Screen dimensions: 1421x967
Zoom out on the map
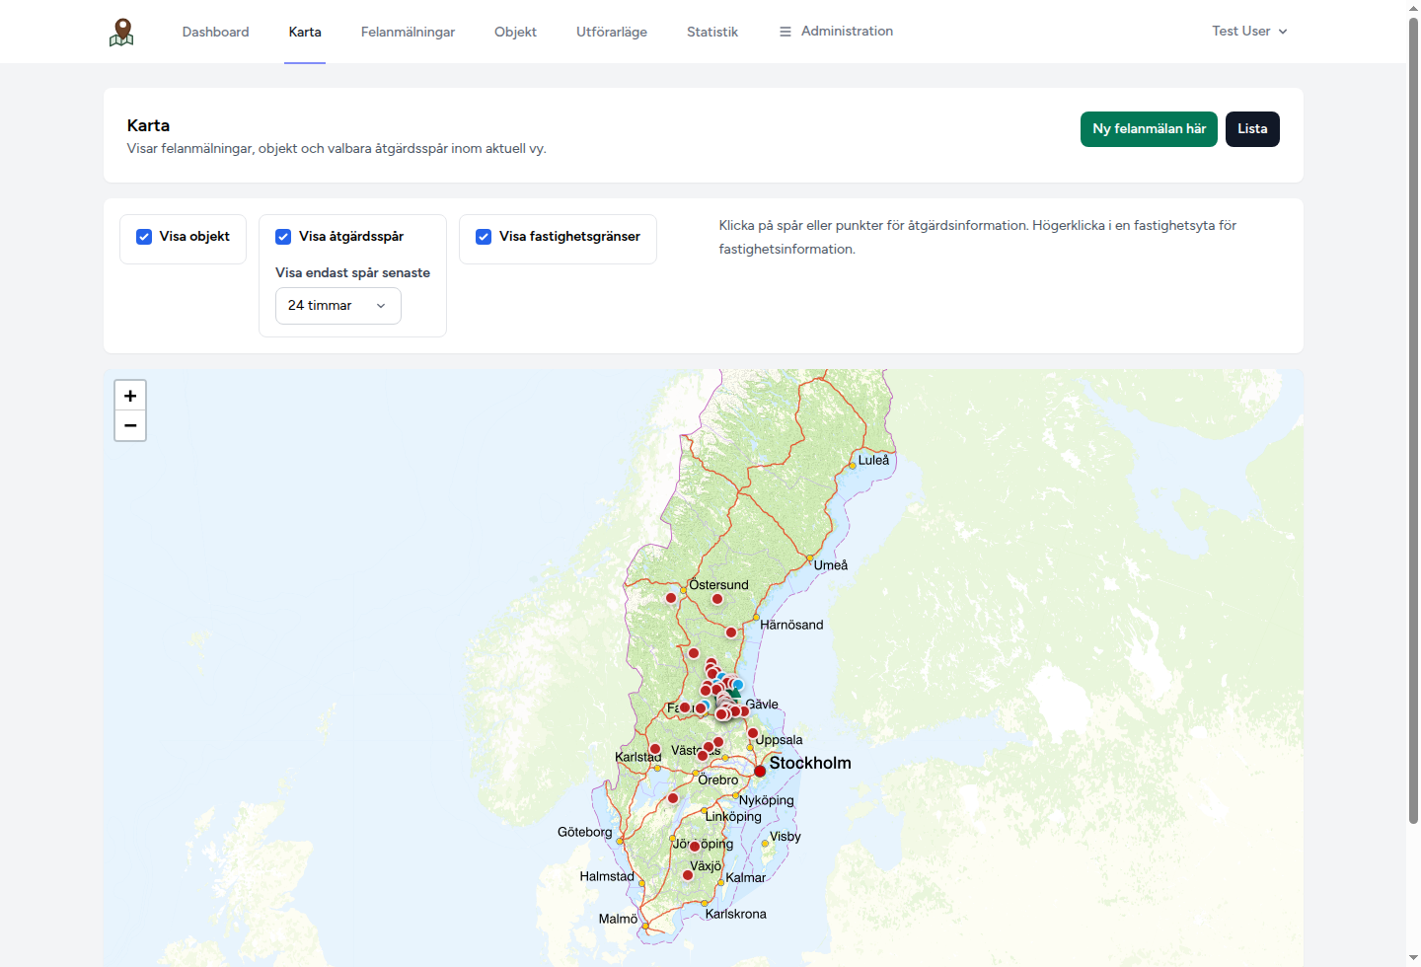tap(130, 425)
